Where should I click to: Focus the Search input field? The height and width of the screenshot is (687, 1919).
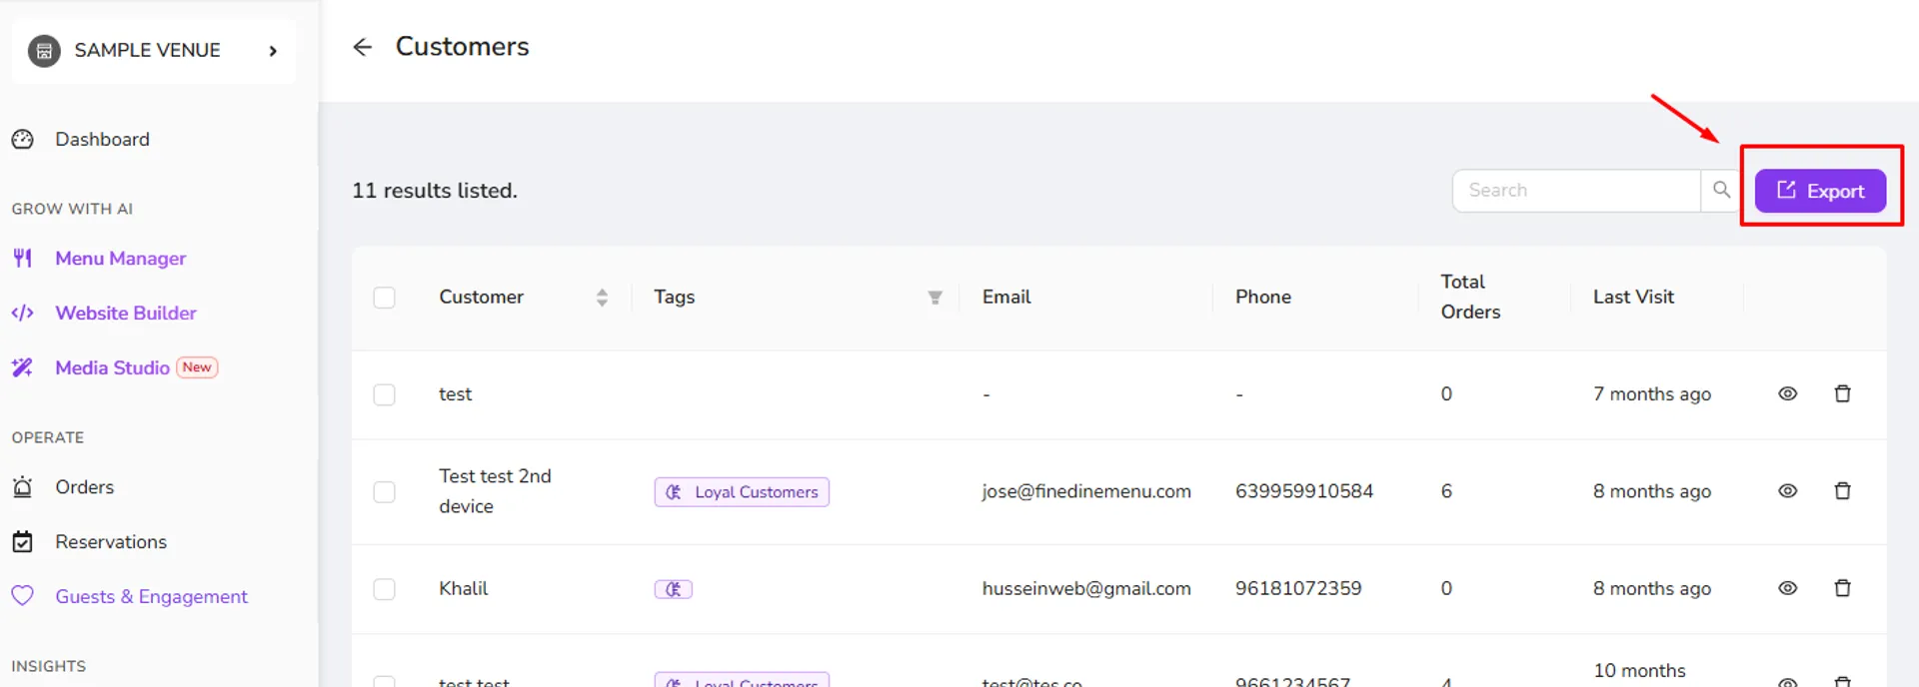pos(1576,190)
